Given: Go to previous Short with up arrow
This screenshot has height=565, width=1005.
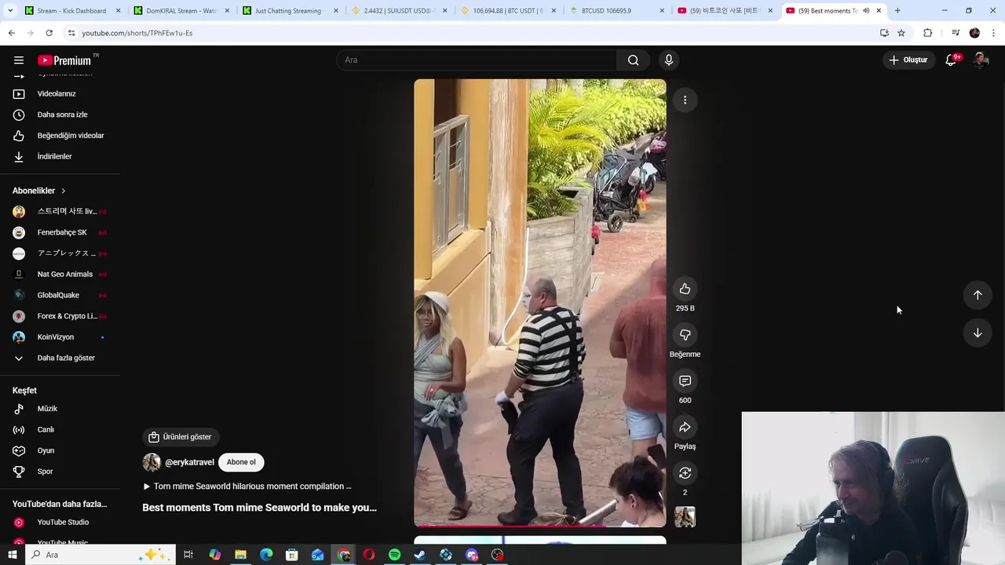Looking at the screenshot, I should (x=978, y=295).
